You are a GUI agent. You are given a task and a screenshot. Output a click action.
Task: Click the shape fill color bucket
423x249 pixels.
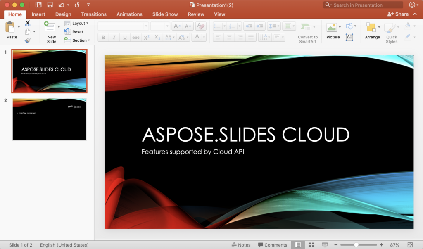tap(408, 26)
